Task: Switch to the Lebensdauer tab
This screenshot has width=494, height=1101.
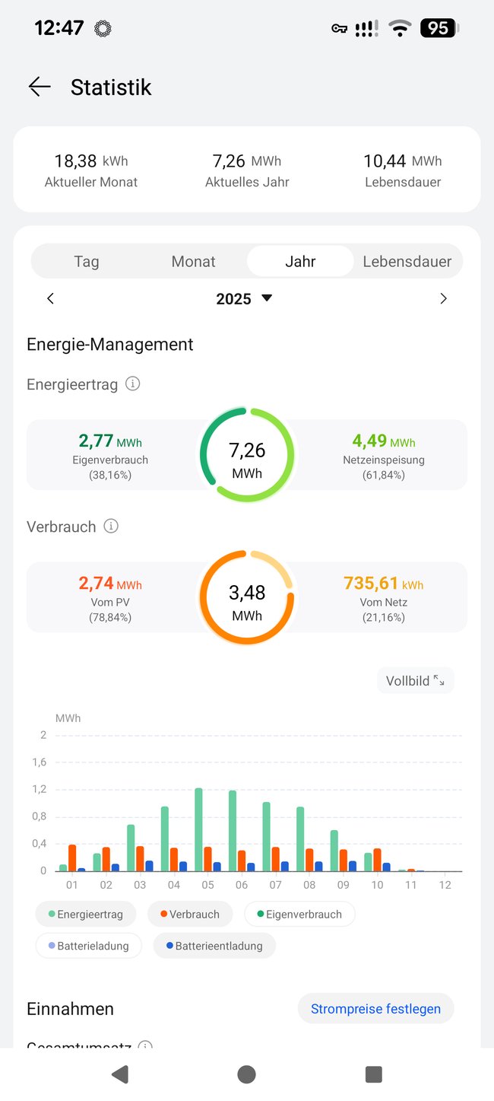Action: point(407,261)
